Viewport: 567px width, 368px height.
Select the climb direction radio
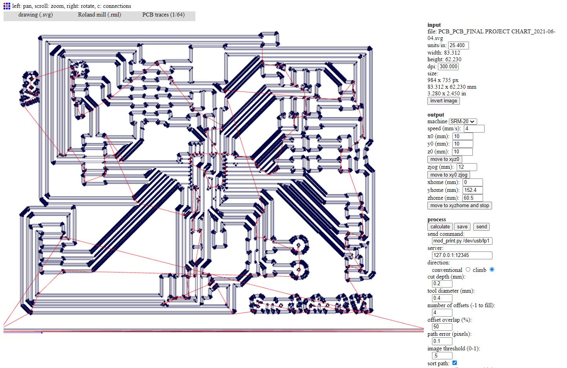click(x=492, y=270)
